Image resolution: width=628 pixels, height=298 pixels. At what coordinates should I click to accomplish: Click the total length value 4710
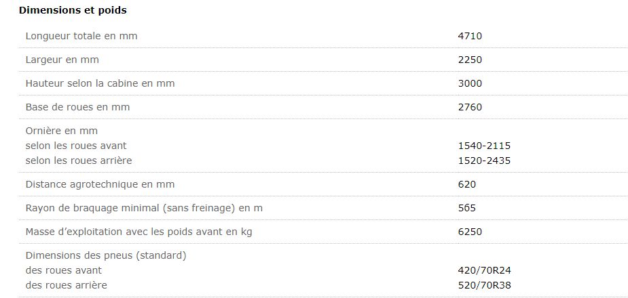click(x=470, y=36)
